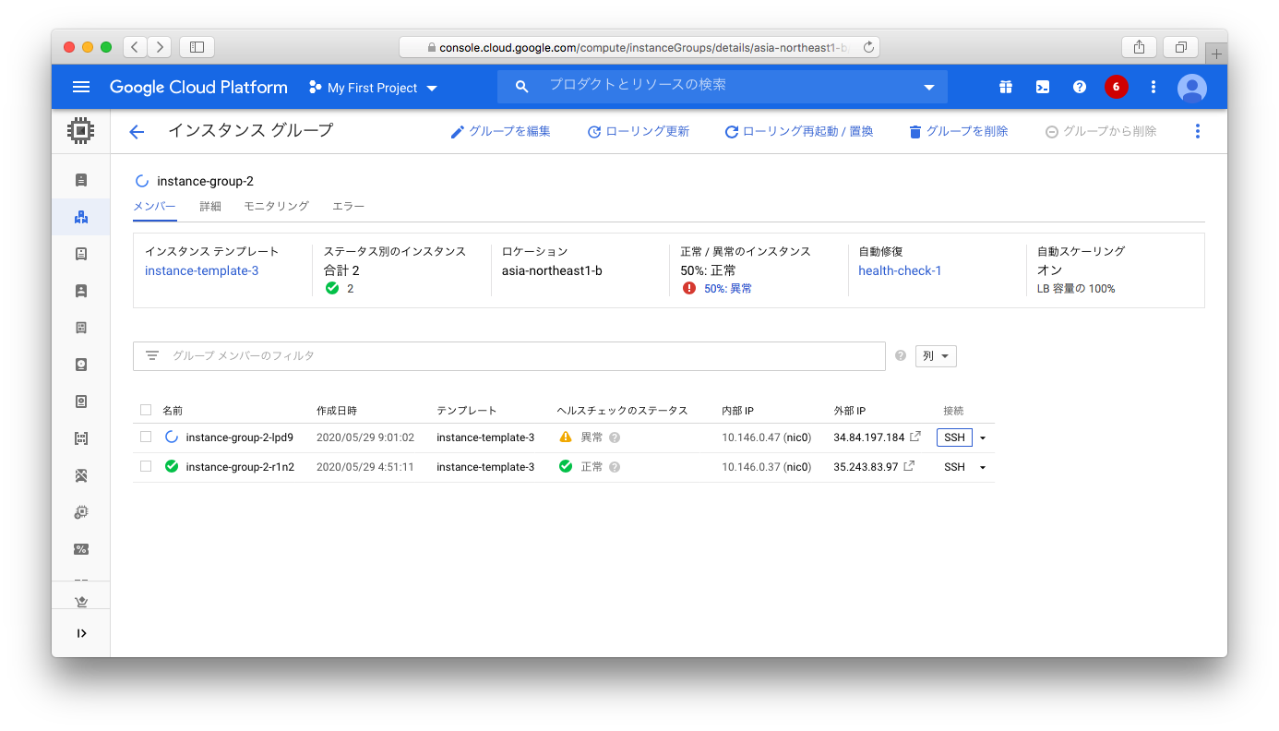The height and width of the screenshot is (731, 1279).
Task: Click the help question mark icon
Action: [1079, 87]
